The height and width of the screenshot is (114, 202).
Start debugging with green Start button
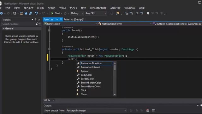point(56,13)
